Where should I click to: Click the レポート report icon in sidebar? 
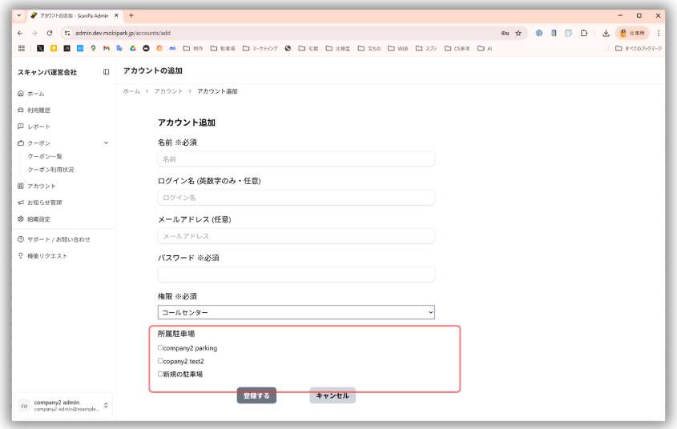[21, 126]
